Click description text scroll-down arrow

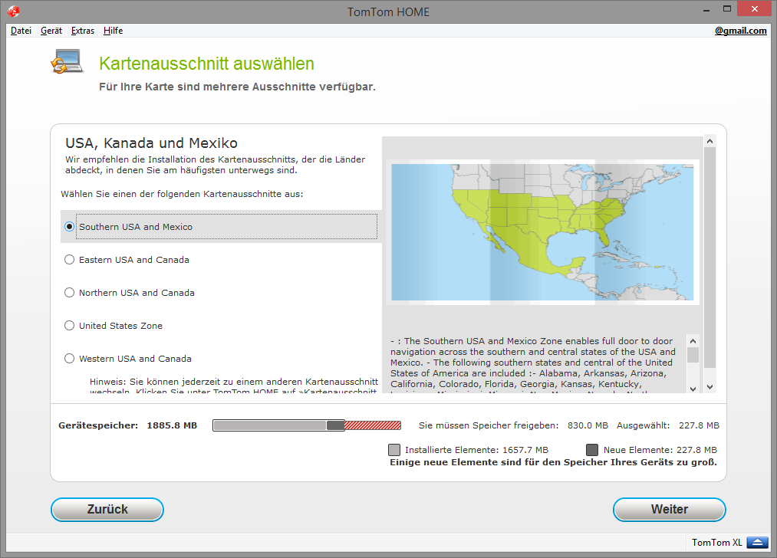tap(693, 386)
